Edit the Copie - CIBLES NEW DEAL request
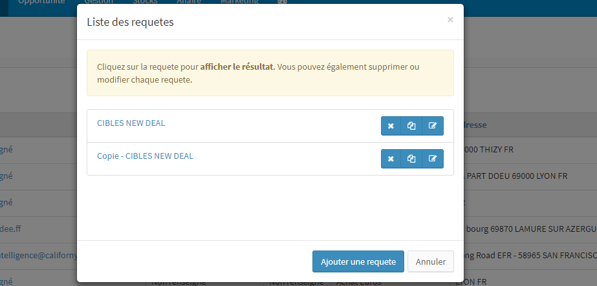The image size is (597, 286). (433, 159)
